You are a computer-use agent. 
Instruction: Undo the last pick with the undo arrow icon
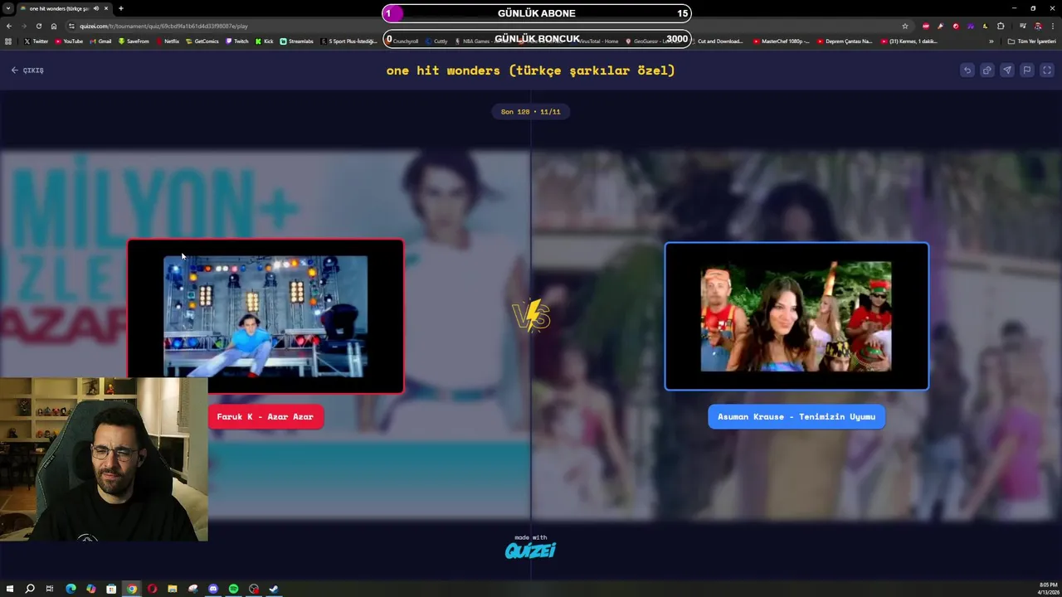click(967, 70)
